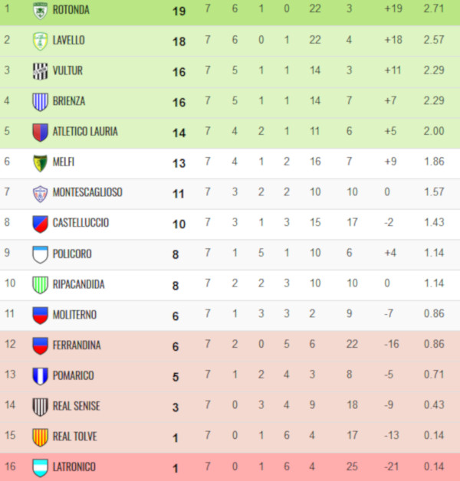Open the POLICORO team name link
Image resolution: width=460 pixels, height=481 pixels.
(72, 254)
